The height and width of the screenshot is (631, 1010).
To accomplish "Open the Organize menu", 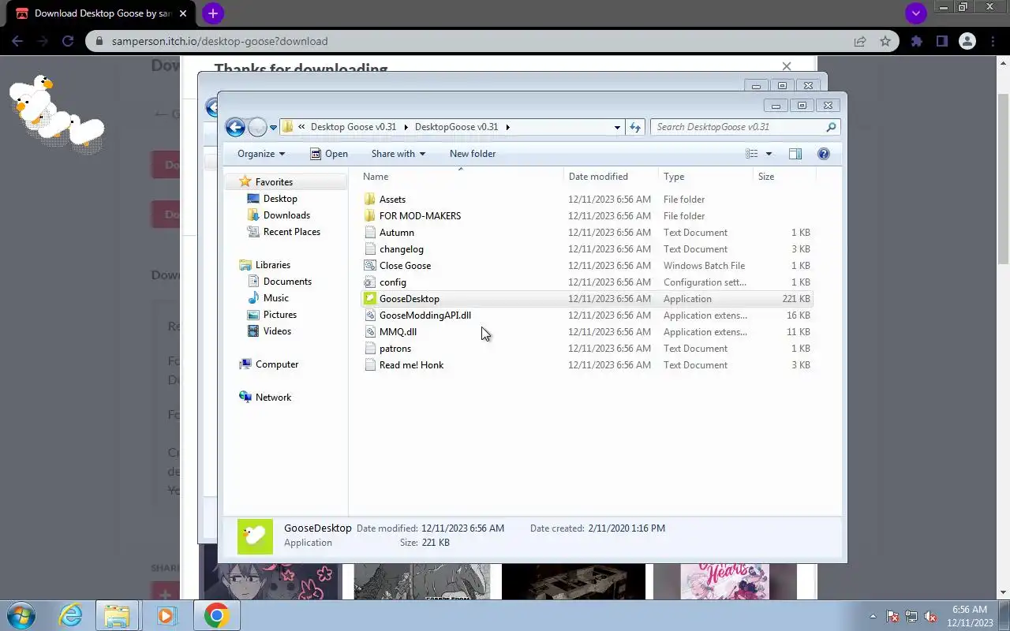I will pos(261,154).
